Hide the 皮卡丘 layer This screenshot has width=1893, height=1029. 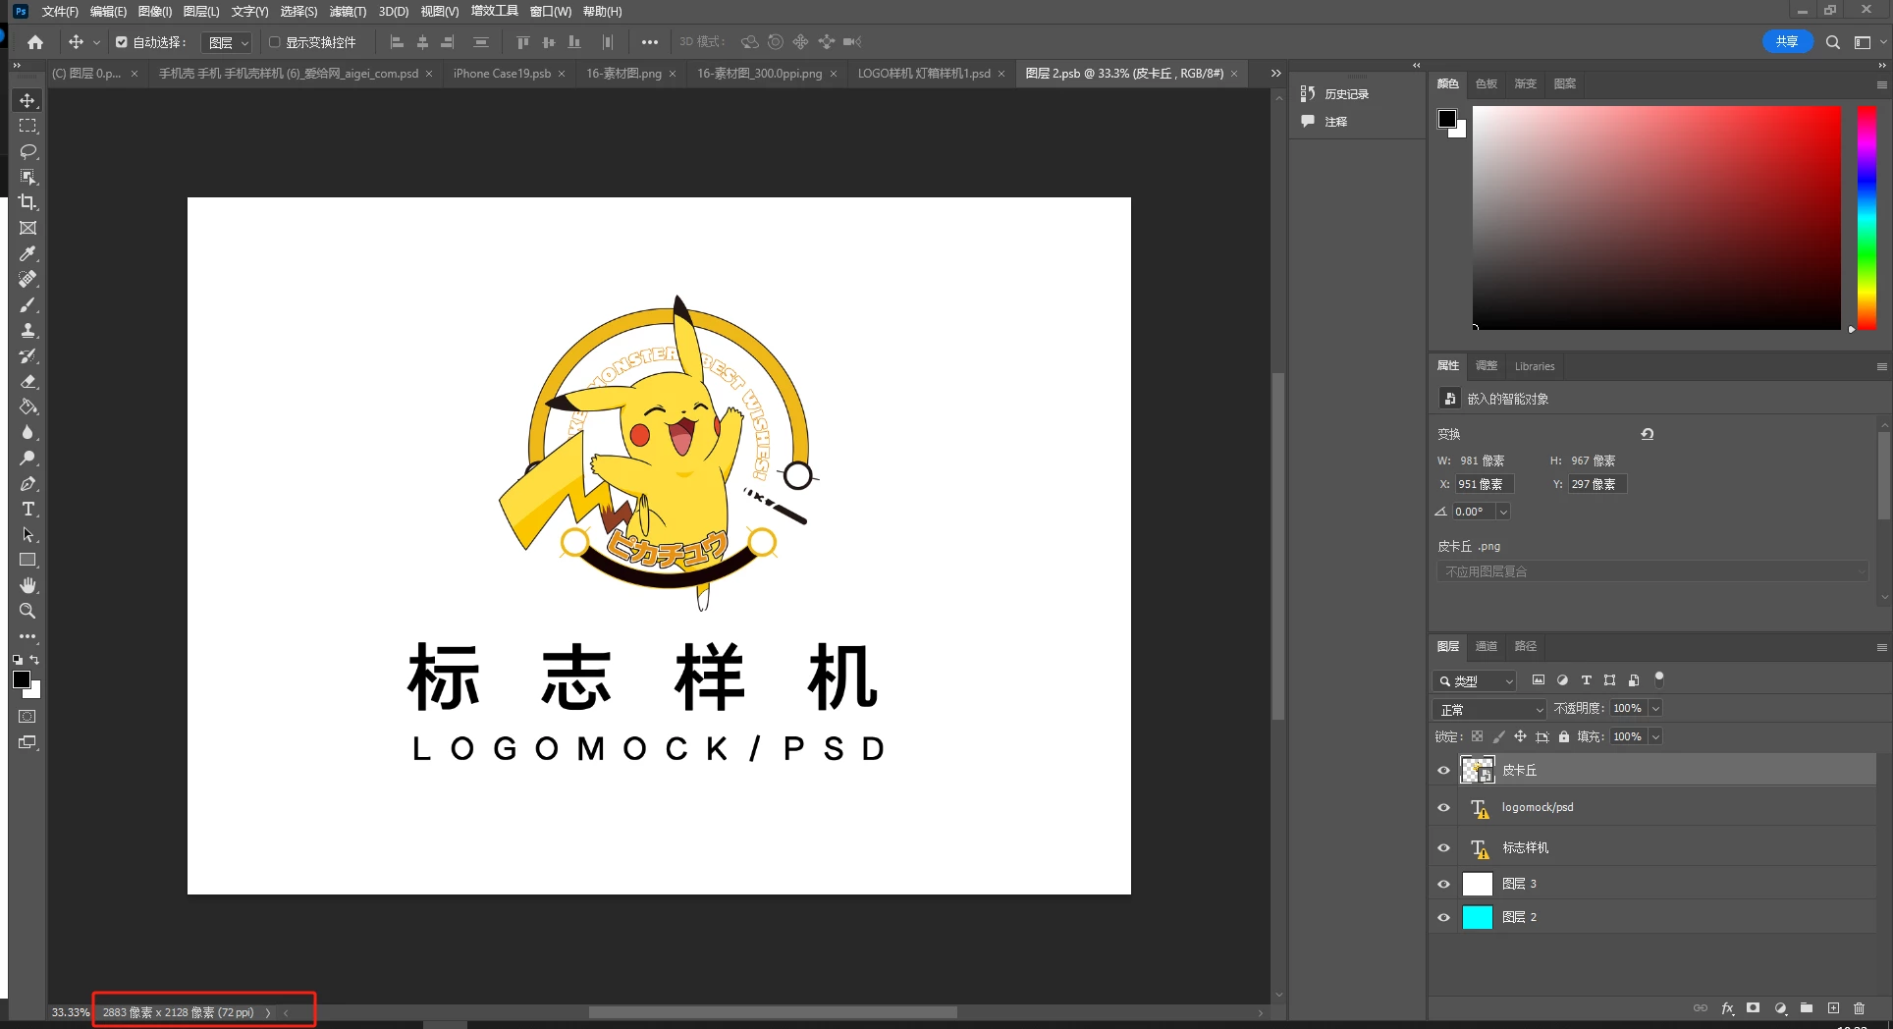(1443, 771)
